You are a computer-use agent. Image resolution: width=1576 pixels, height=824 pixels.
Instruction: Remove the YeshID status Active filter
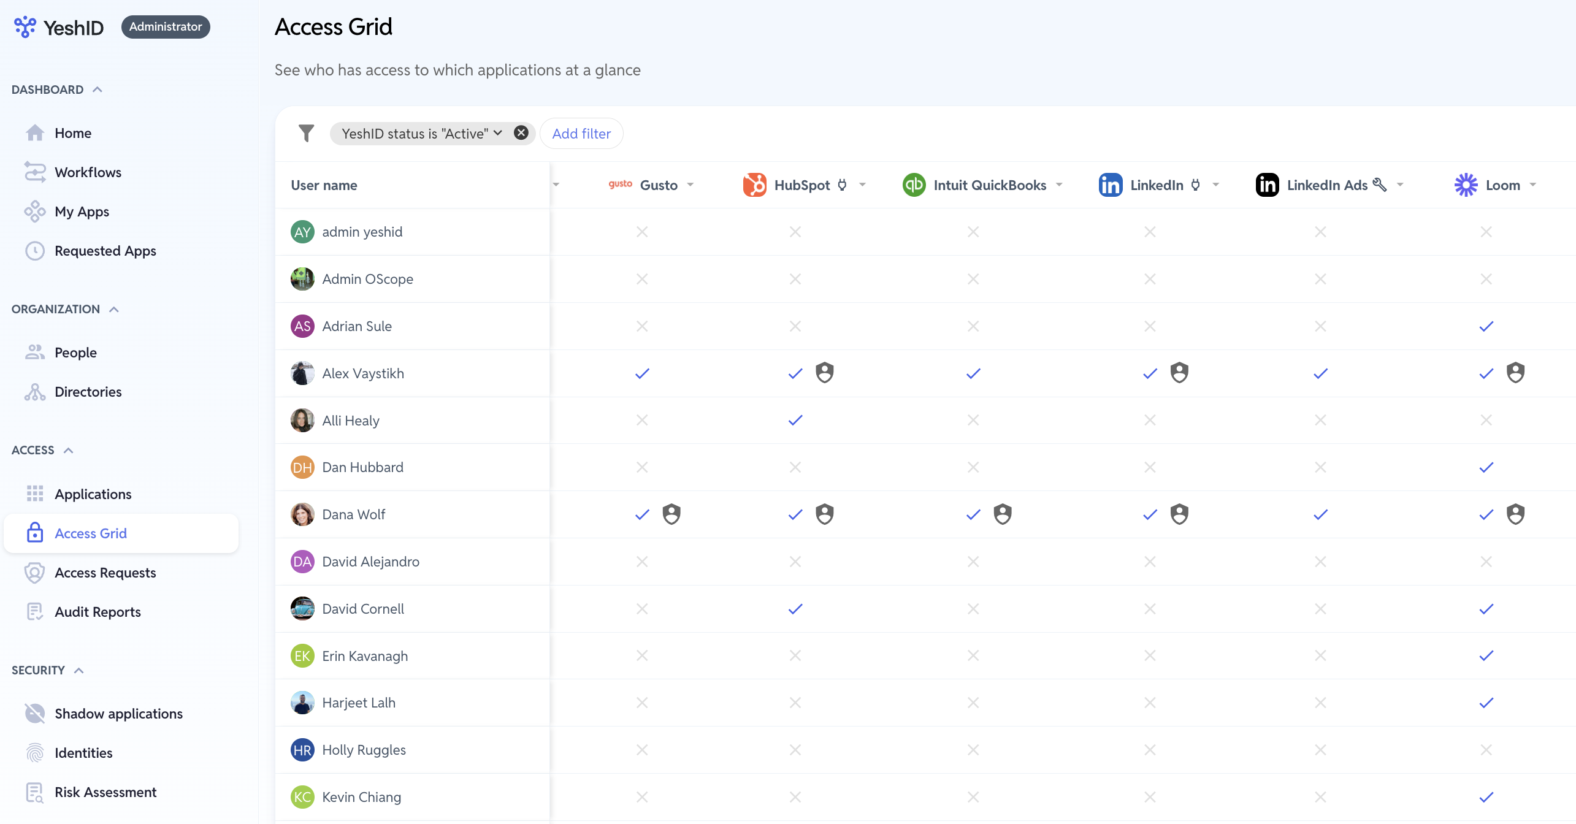[521, 133]
